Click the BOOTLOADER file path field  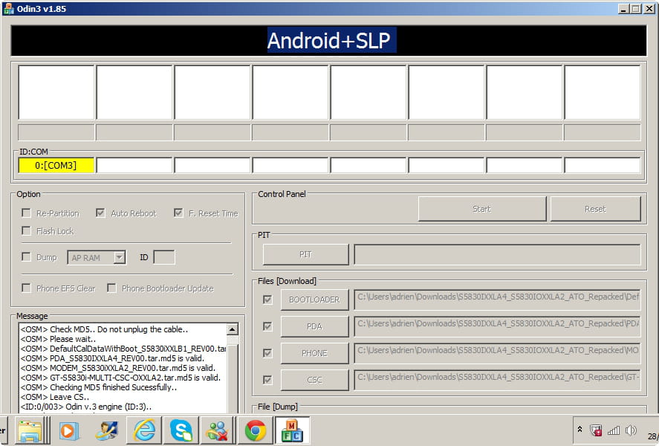tap(497, 300)
